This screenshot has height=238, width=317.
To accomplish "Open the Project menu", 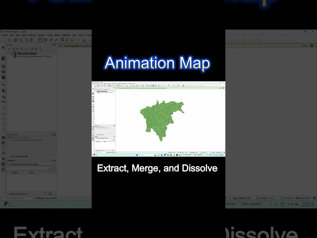I will (4, 35).
